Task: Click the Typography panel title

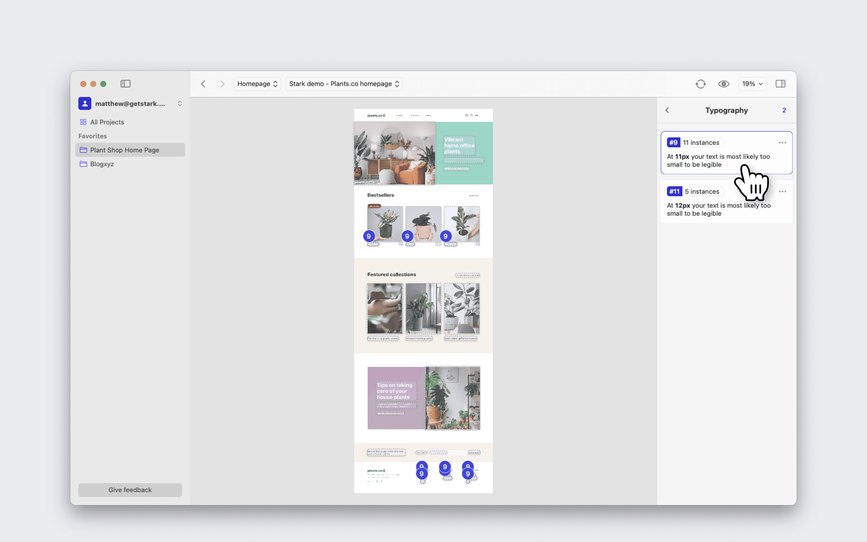Action: [726, 110]
